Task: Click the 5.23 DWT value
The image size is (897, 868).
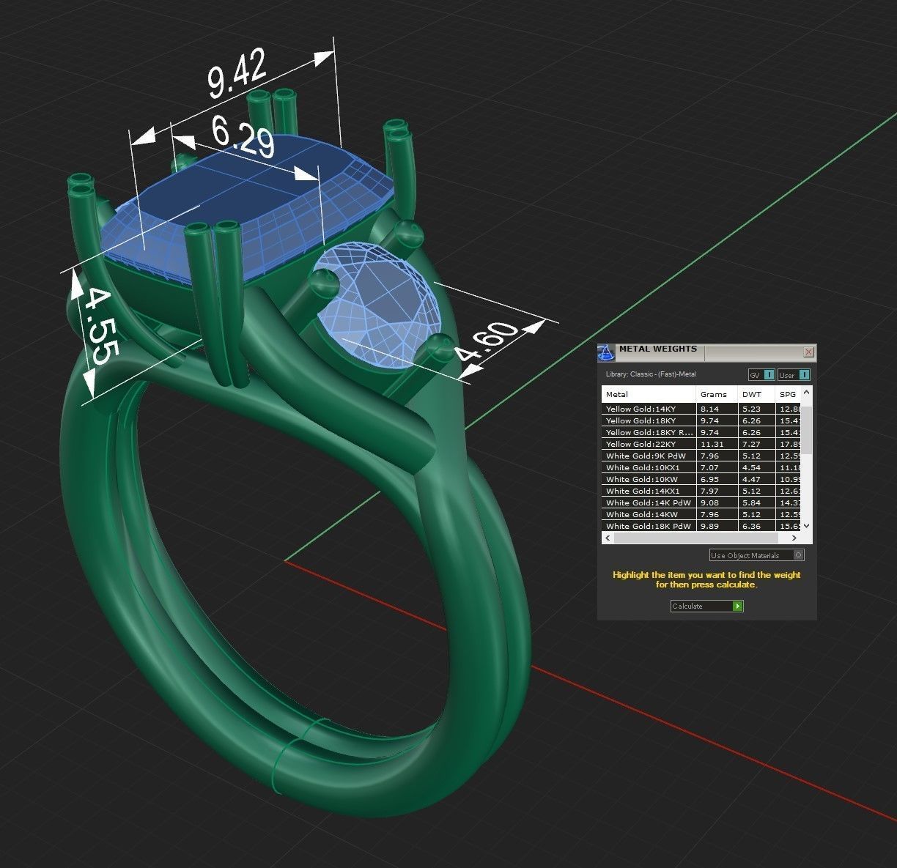Action: tap(751, 409)
